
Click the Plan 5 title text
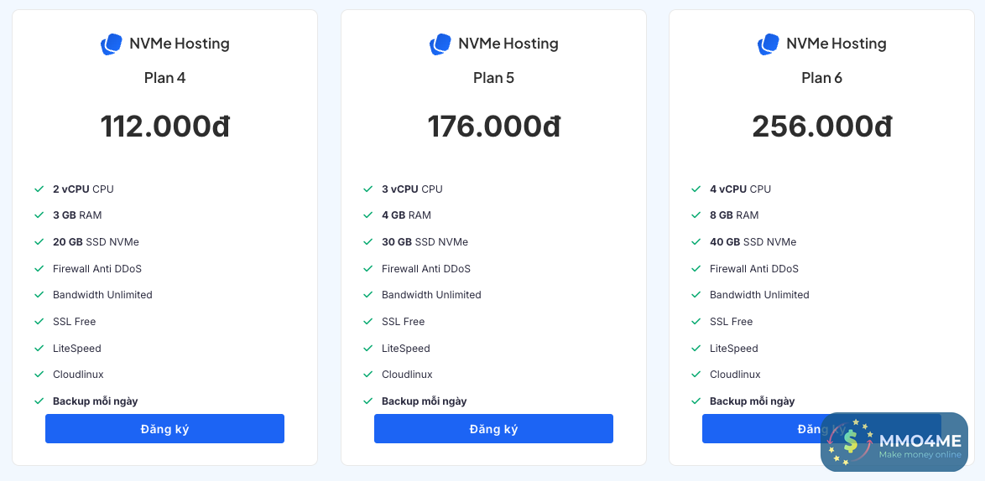click(494, 78)
